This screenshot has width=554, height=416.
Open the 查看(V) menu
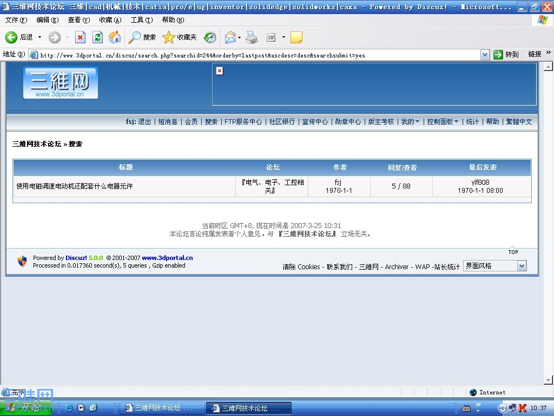click(79, 20)
